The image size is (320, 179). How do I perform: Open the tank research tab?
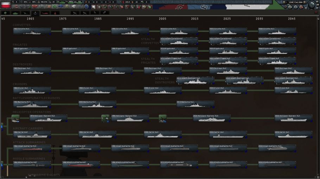tap(15, 13)
